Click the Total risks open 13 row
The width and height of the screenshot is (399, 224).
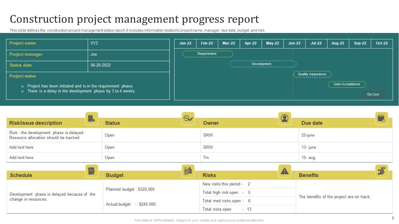(248, 209)
